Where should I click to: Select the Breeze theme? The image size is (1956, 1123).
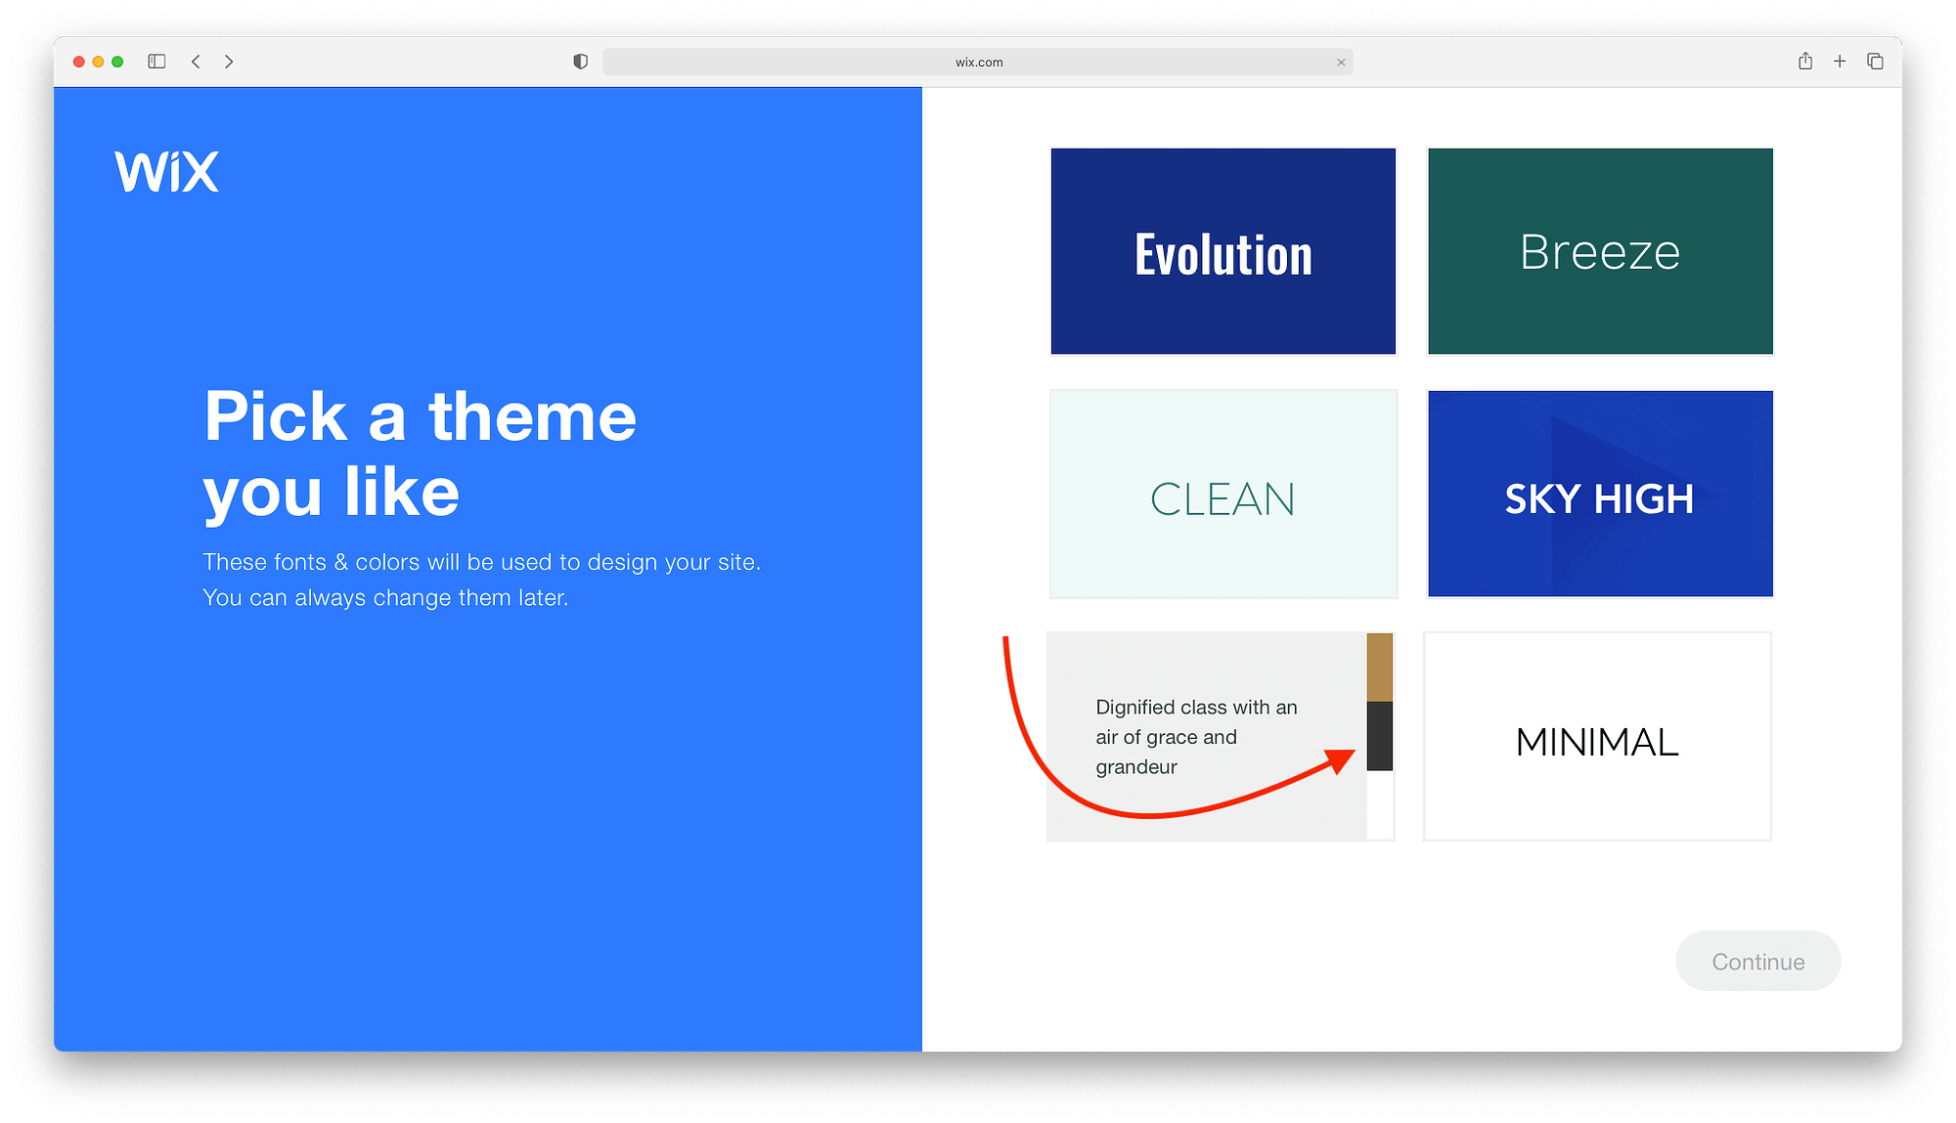click(1597, 251)
